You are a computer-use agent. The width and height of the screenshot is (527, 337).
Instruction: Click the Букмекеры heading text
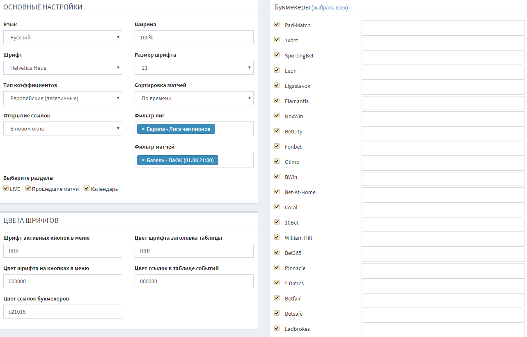point(292,7)
